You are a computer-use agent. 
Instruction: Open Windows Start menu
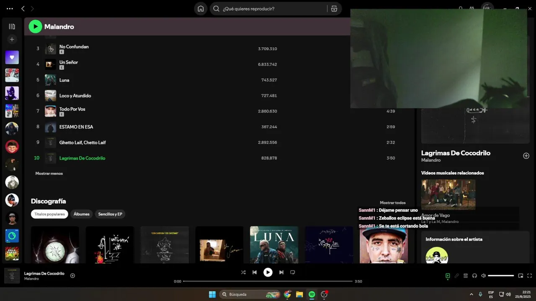(212, 294)
